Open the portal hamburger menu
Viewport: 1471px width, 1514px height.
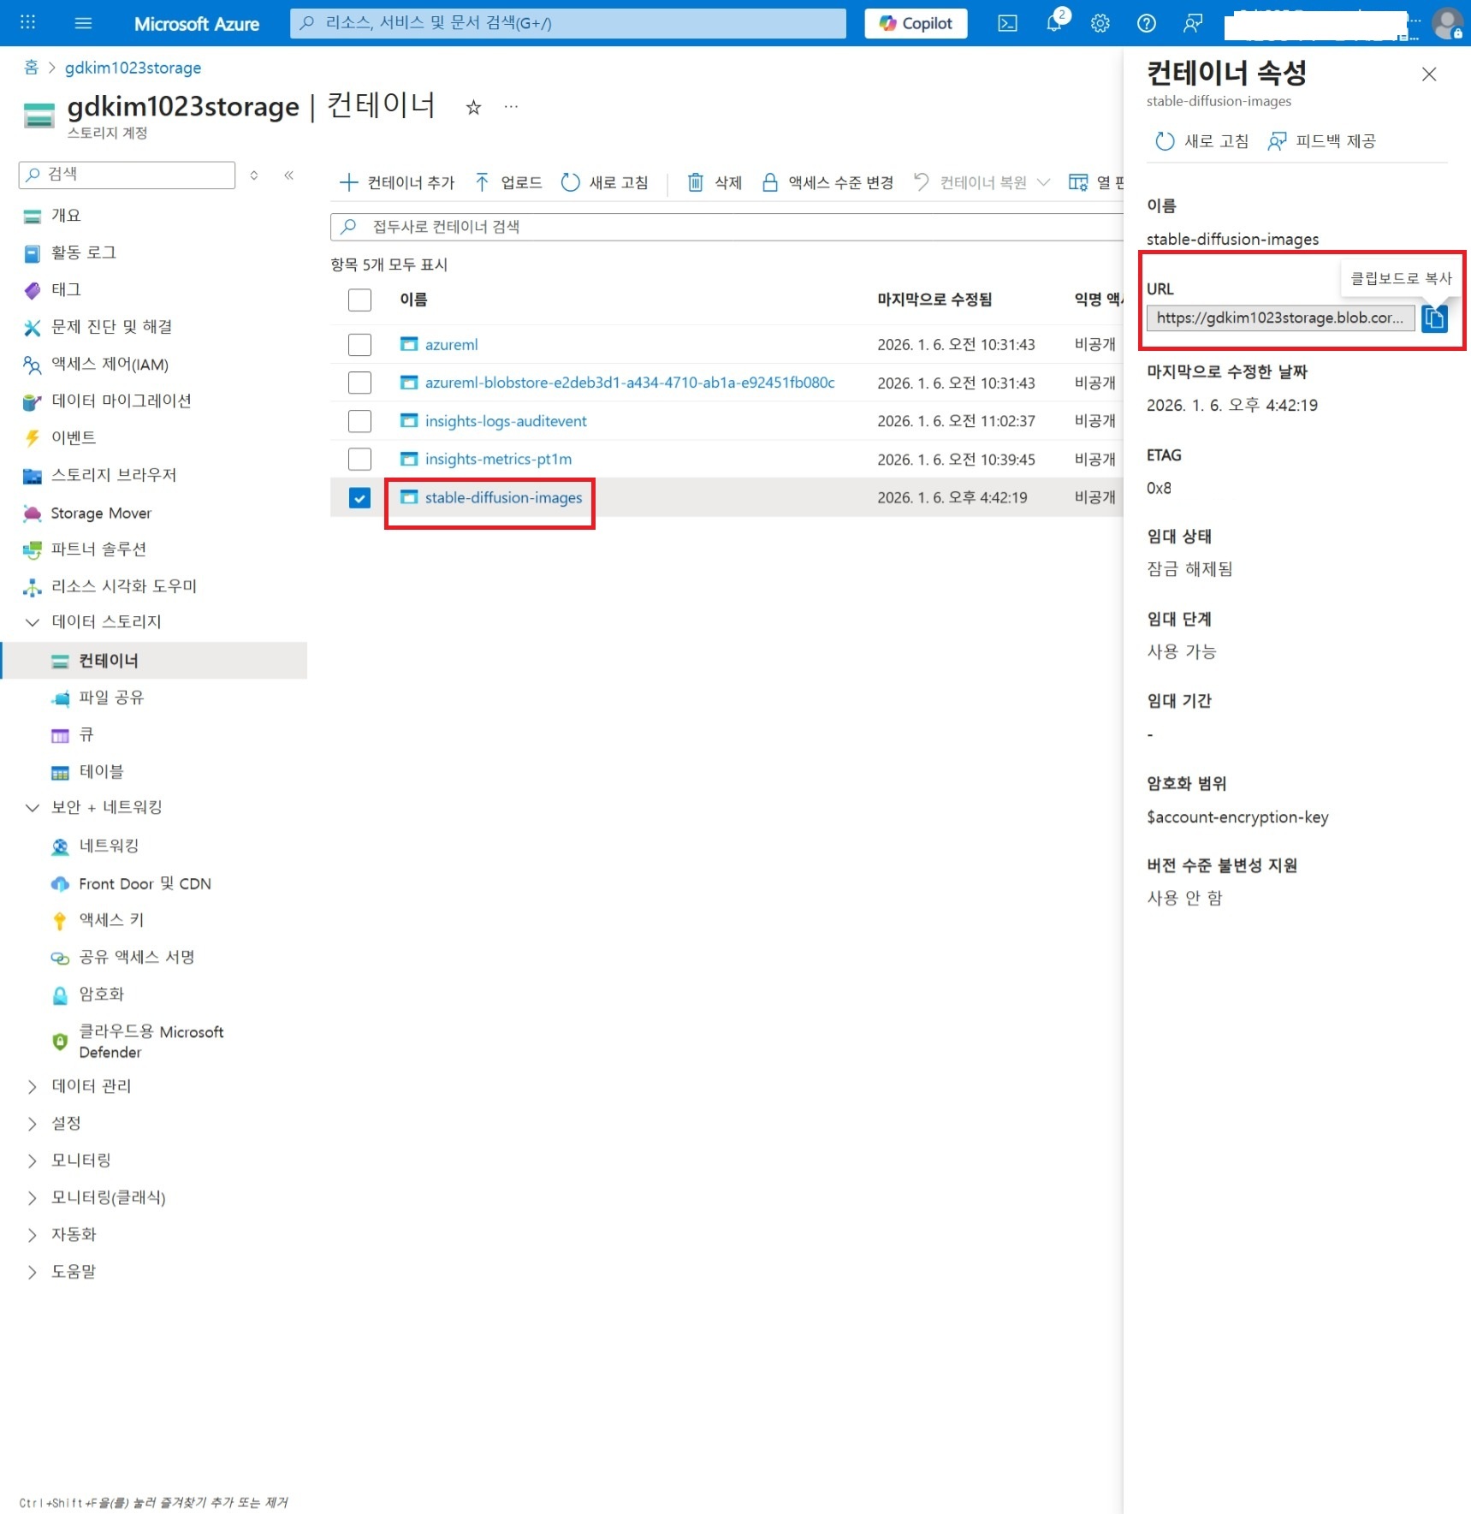pyautogui.click(x=83, y=23)
